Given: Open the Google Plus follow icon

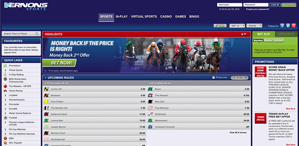Looking at the screenshot, I should point(294,26).
